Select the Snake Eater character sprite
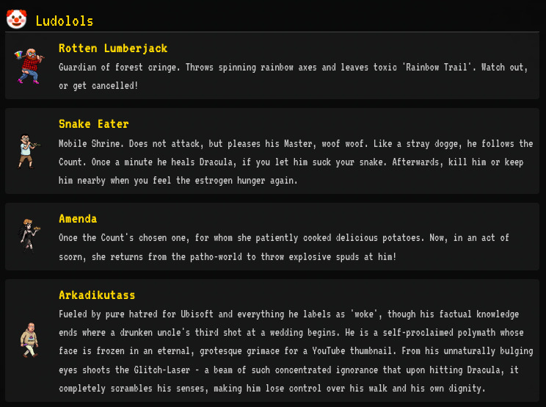The height and width of the screenshot is (407, 546). [x=28, y=151]
